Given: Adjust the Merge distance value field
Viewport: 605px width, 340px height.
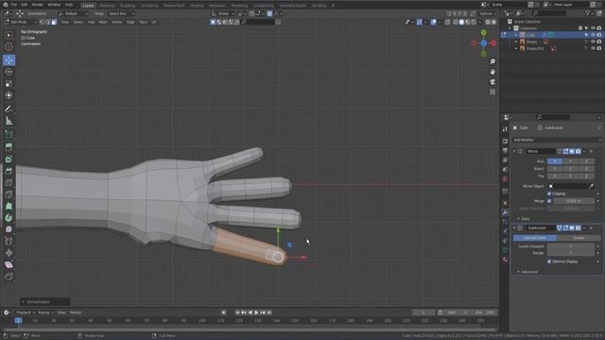Looking at the screenshot, I should tap(574, 201).
